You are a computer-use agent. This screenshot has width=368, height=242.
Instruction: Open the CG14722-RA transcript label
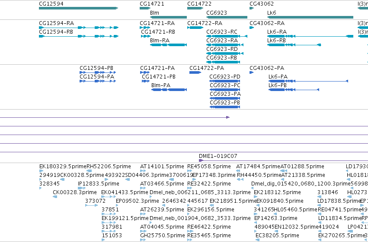pyautogui.click(x=205, y=23)
